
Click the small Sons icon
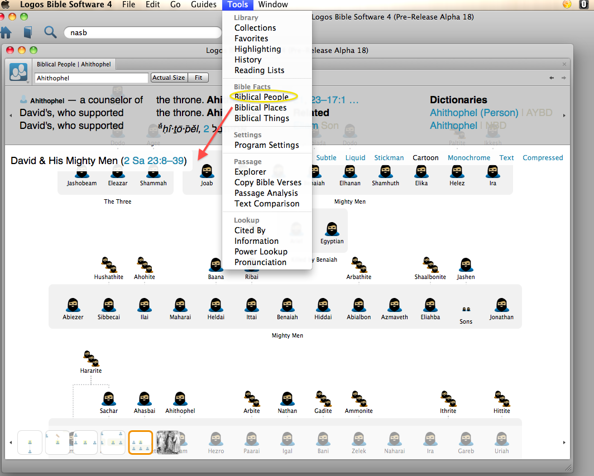pos(466,309)
